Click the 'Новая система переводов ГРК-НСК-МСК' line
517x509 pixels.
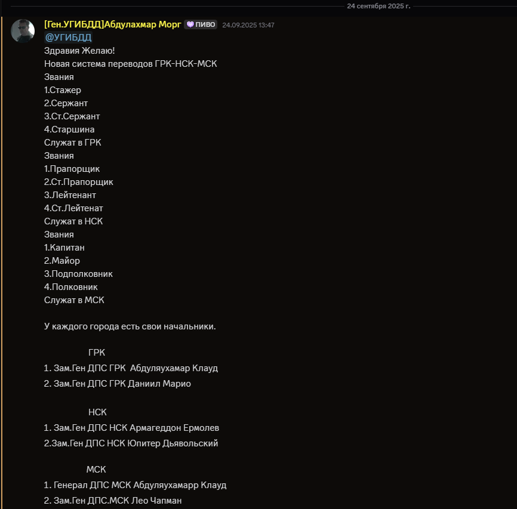(x=130, y=64)
